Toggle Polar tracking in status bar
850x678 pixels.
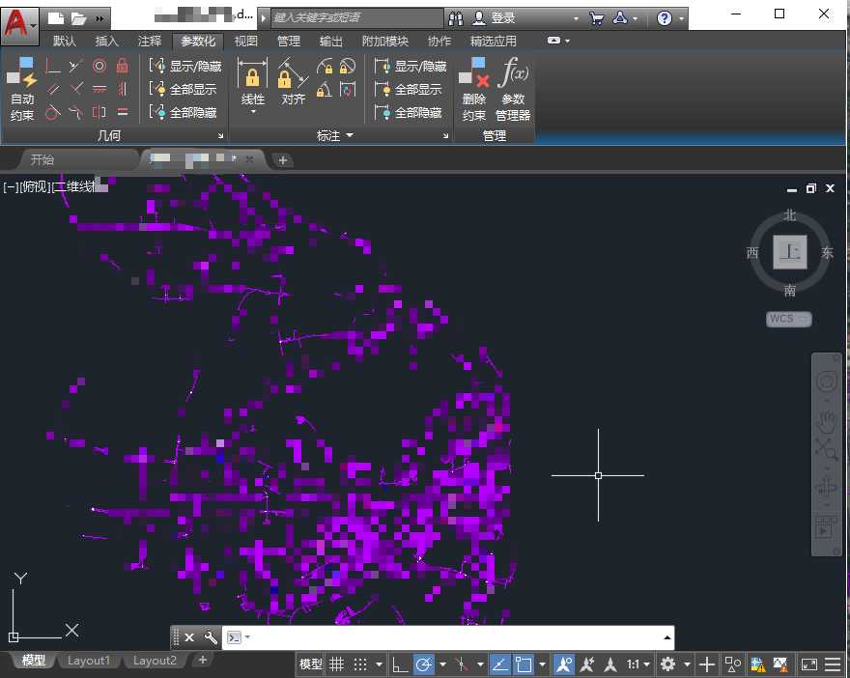(424, 664)
